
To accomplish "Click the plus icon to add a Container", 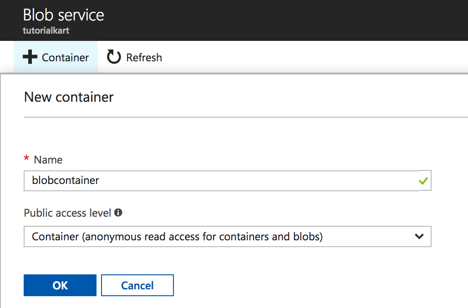I will pyautogui.click(x=30, y=57).
